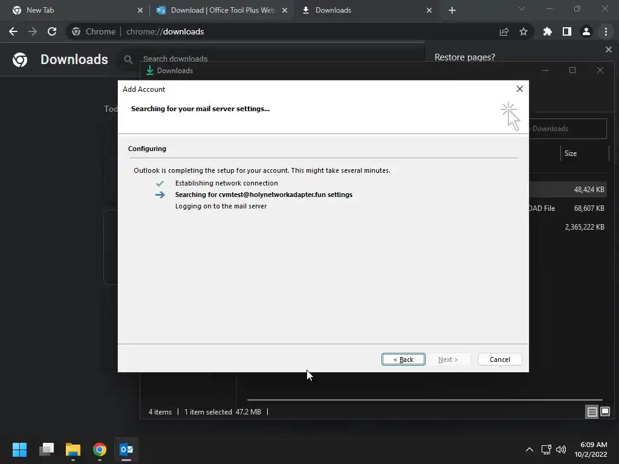Open the Chrome tab search chevron
The height and width of the screenshot is (464, 619).
point(522,8)
